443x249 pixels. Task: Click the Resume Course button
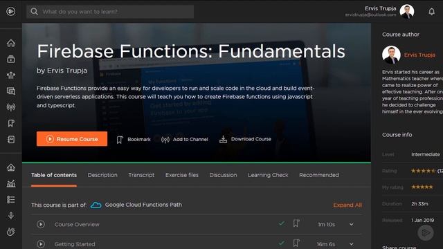click(x=72, y=139)
